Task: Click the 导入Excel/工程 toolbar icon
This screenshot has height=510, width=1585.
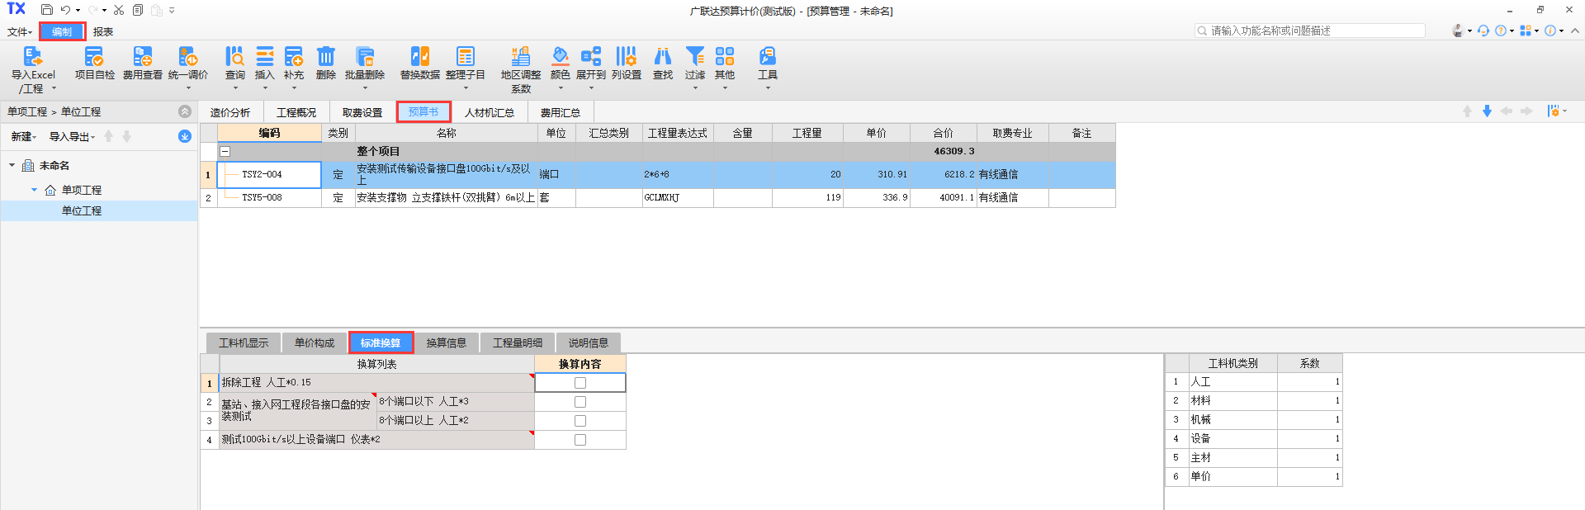Action: tap(32, 58)
